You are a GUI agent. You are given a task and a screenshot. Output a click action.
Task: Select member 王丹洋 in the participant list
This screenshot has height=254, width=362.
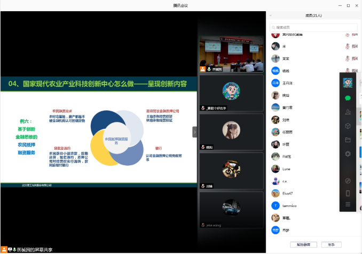tap(289, 83)
